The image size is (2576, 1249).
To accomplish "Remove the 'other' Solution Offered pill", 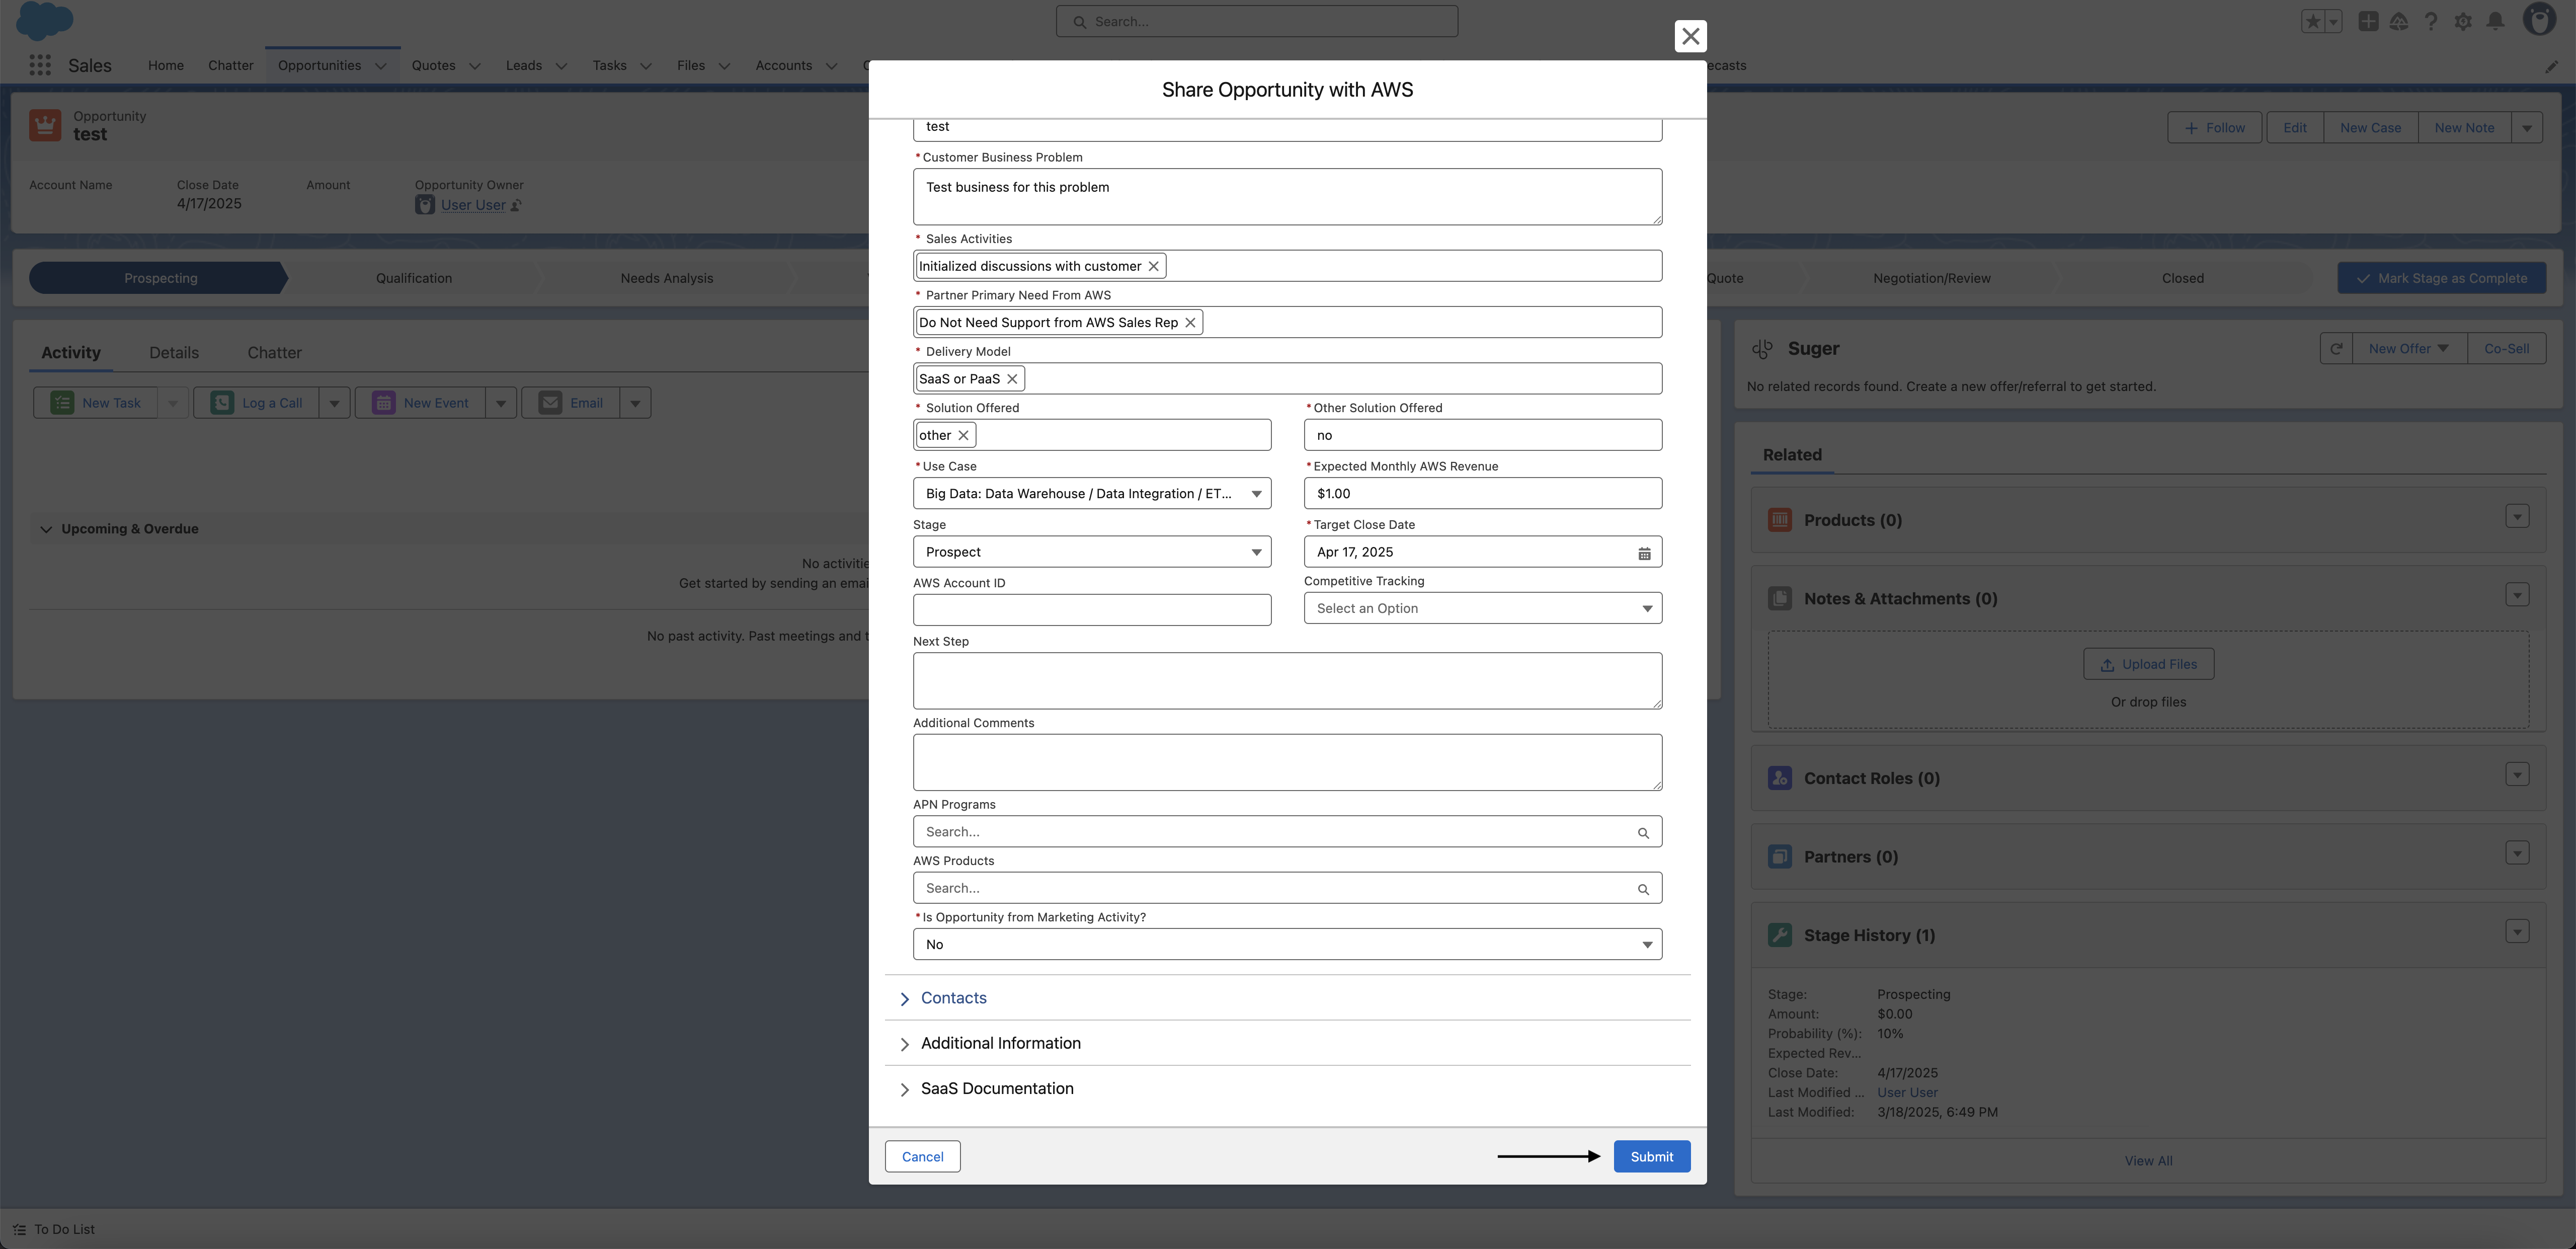I will [963, 435].
